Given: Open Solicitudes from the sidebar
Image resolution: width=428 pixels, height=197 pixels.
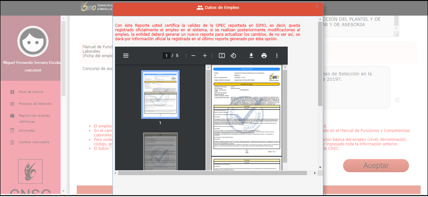Looking at the screenshot, I should coord(27,131).
